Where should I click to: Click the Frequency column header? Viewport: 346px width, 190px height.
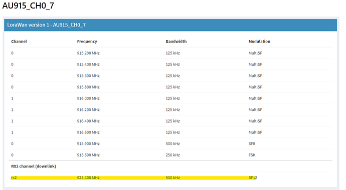pos(87,41)
